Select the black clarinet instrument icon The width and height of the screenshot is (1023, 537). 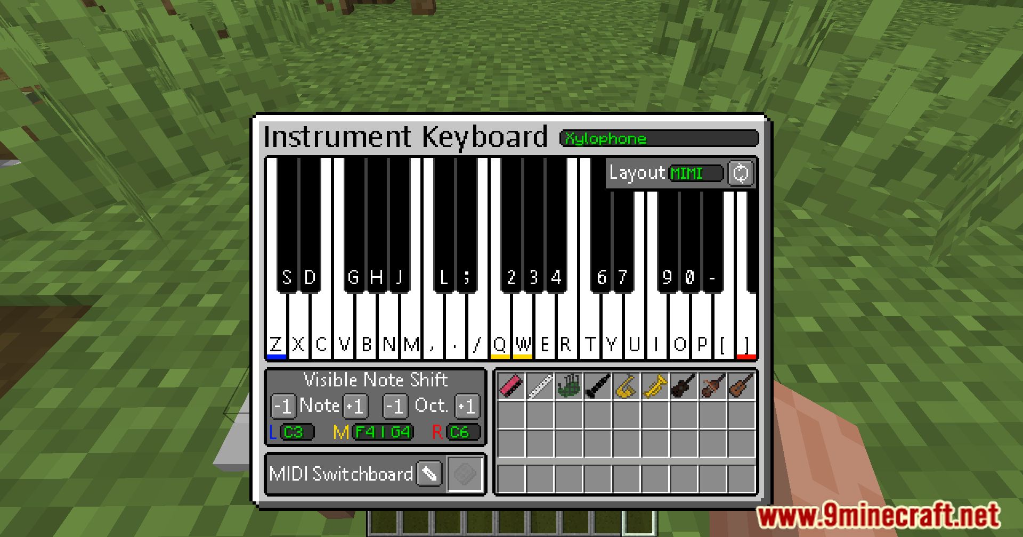tap(597, 386)
